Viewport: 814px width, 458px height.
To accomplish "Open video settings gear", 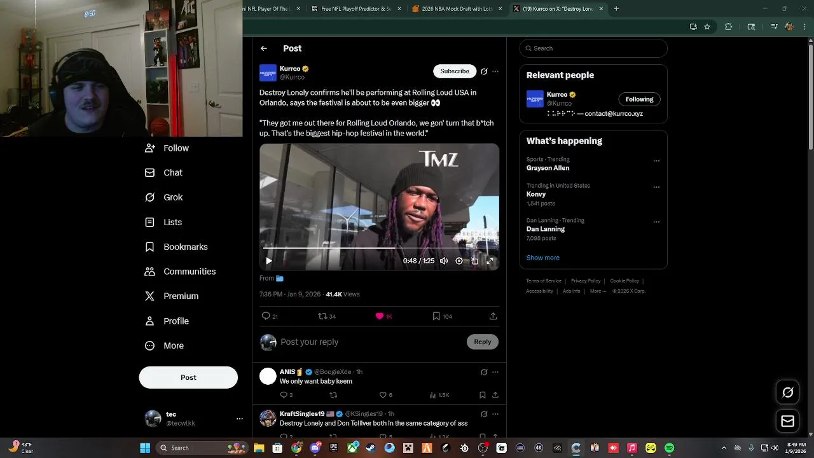I will pyautogui.click(x=459, y=261).
